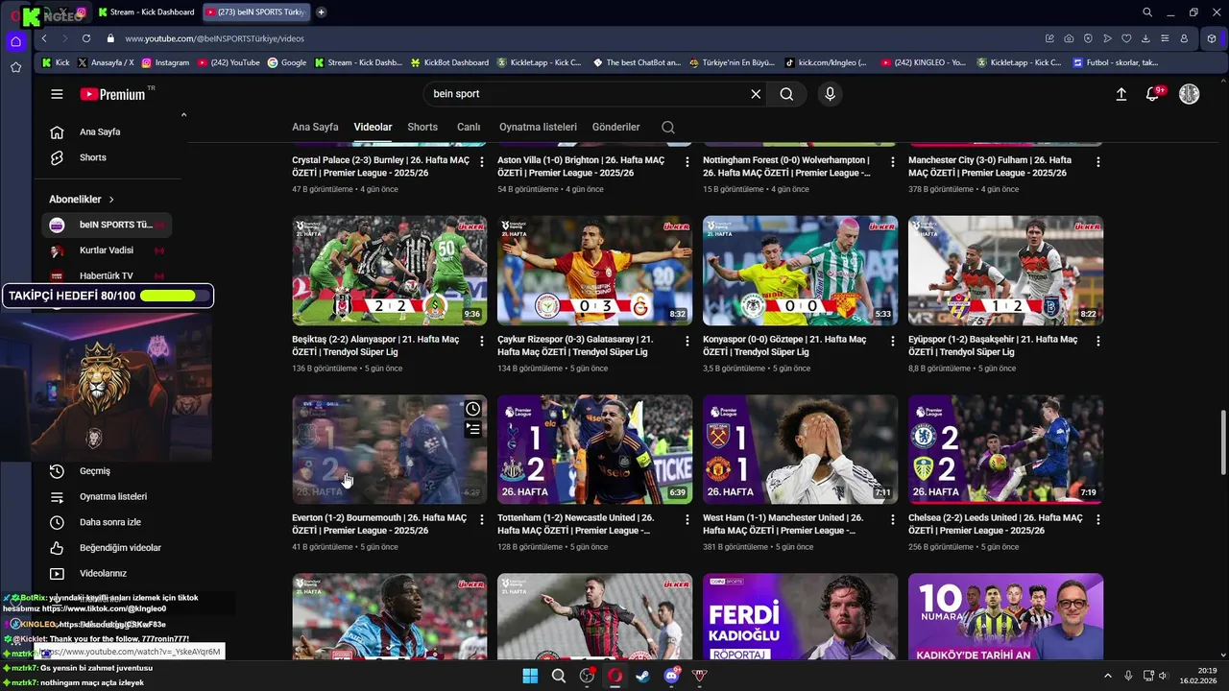This screenshot has width=1229, height=691.
Task: Open the YouTube notifications bell
Action: pyautogui.click(x=1153, y=94)
